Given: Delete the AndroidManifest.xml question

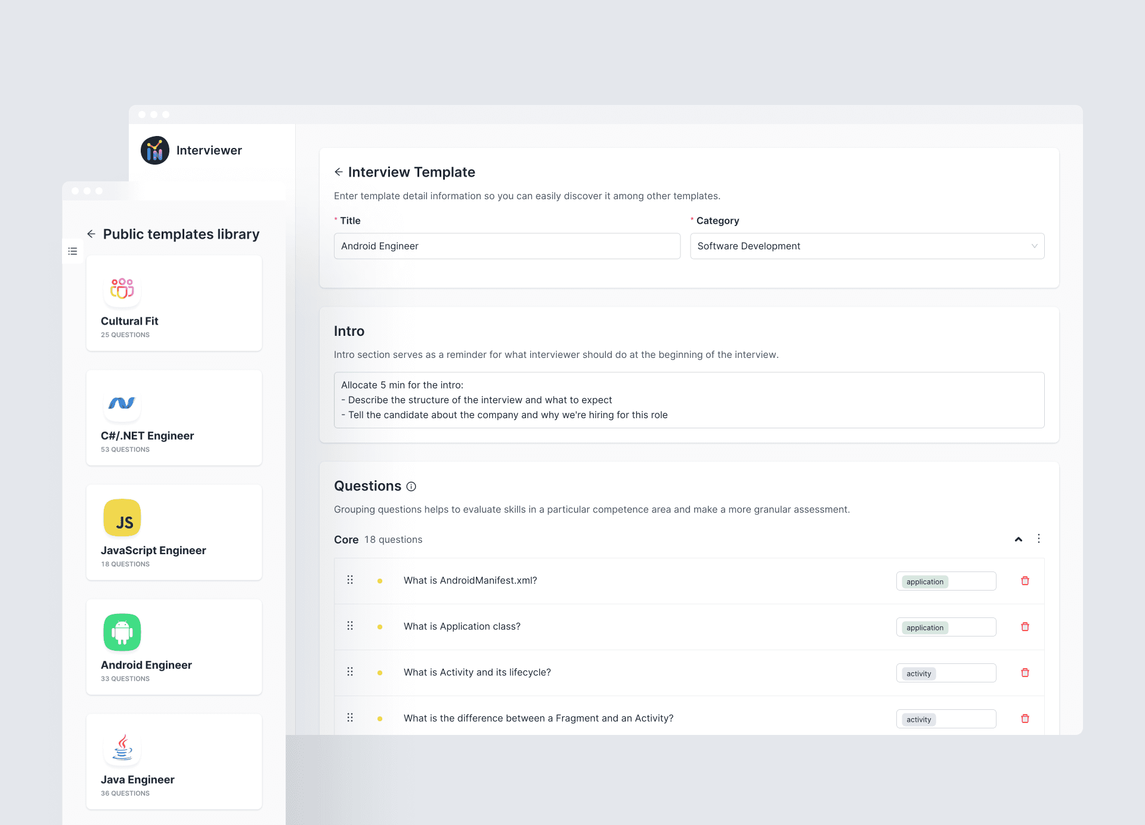Looking at the screenshot, I should click(x=1025, y=581).
